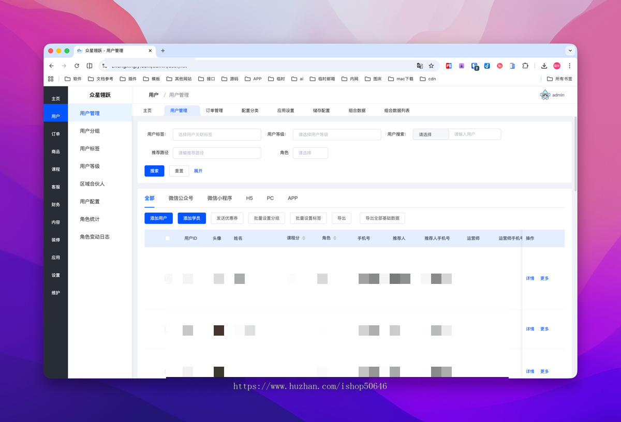Screen dimensions: 621x422
Task: Close the 众星翎跃 用户管理 browser tab
Action: [x=151, y=51]
